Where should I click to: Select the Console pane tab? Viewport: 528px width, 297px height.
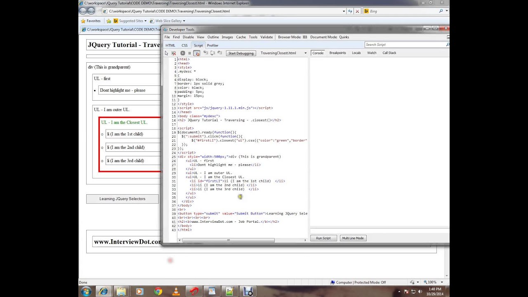[318, 53]
